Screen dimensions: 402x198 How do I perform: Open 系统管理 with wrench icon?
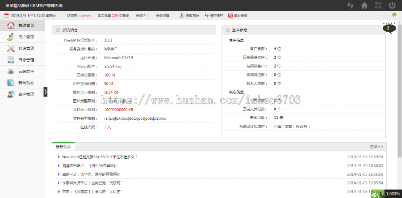(22, 48)
